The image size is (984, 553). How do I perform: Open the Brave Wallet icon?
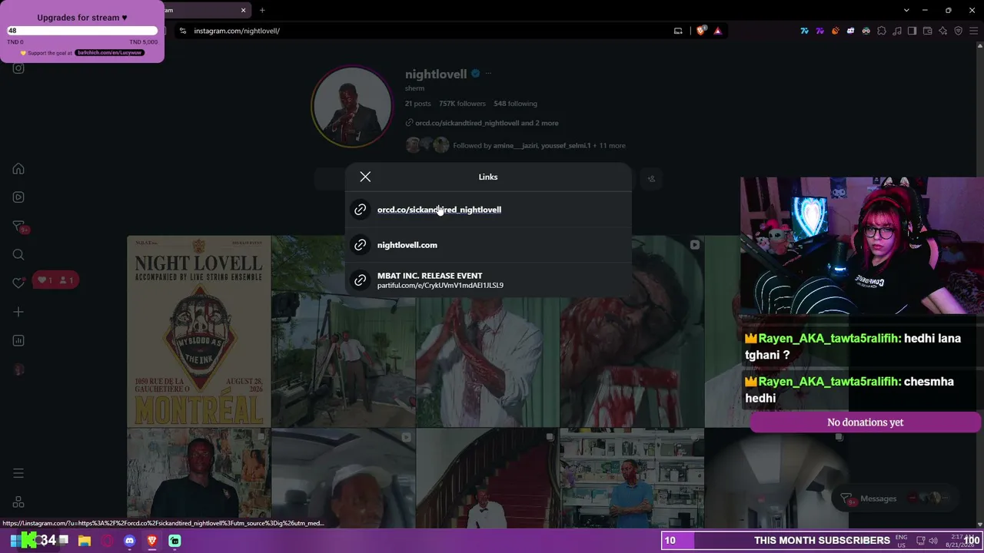point(927,31)
